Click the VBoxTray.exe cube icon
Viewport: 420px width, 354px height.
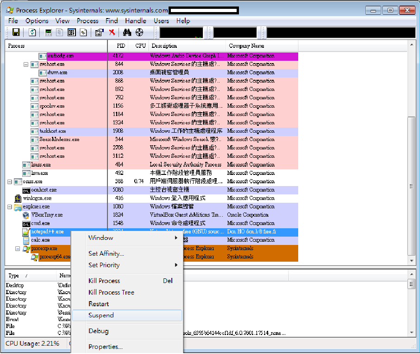point(26,215)
